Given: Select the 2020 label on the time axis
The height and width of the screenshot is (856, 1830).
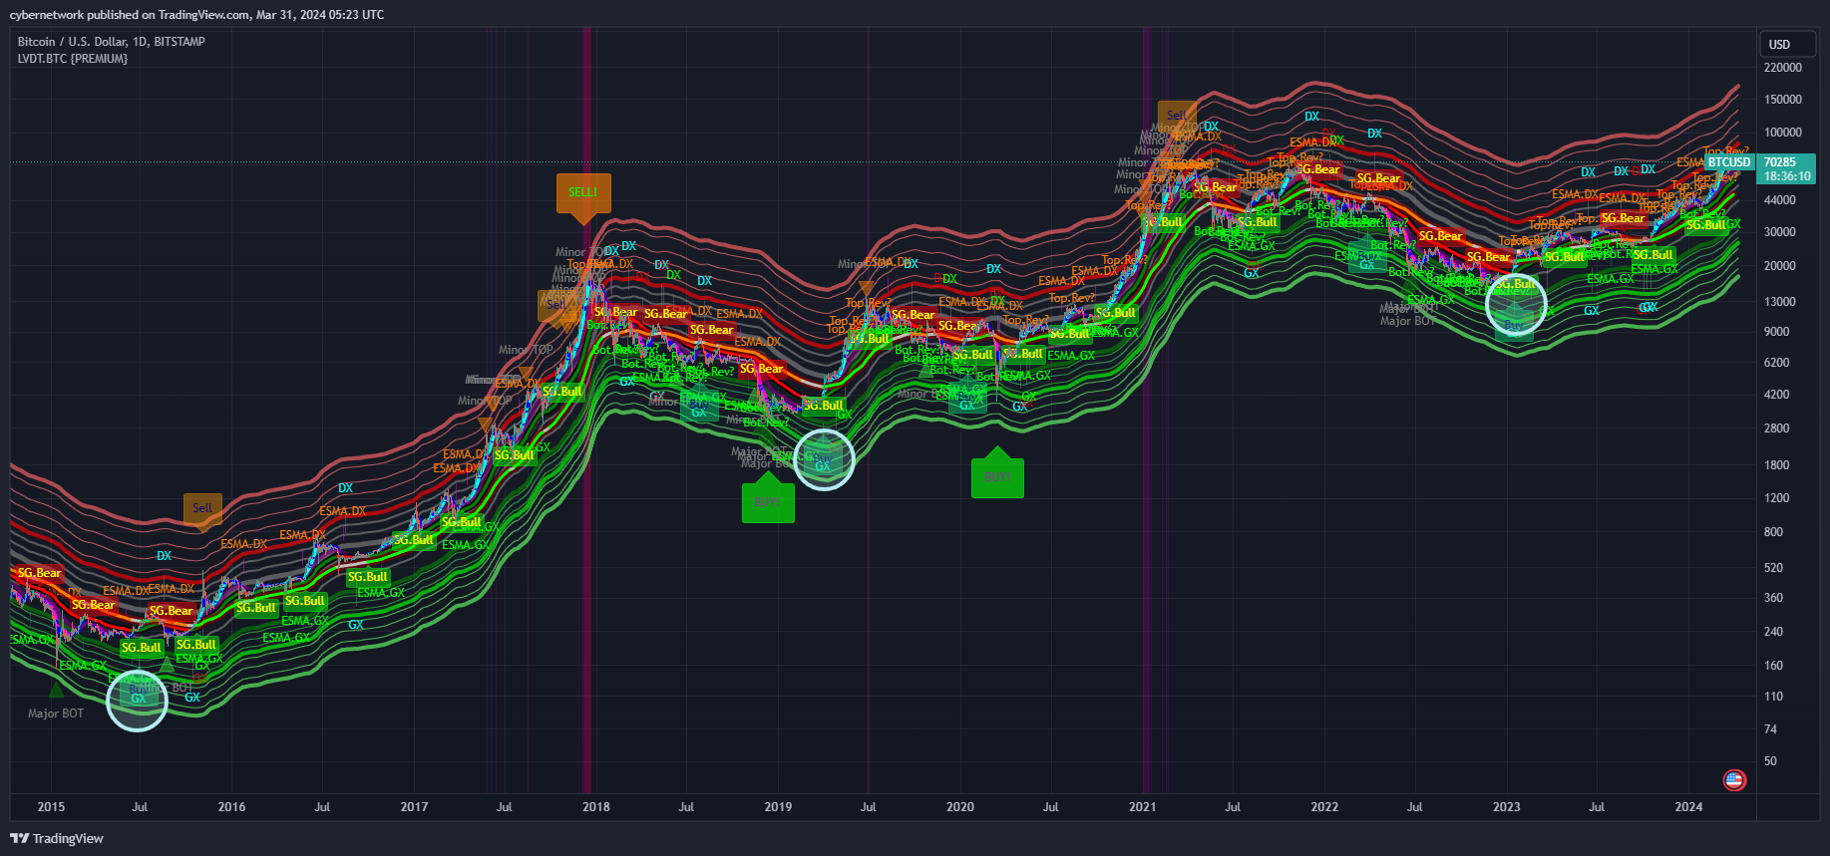Looking at the screenshot, I should tap(960, 807).
